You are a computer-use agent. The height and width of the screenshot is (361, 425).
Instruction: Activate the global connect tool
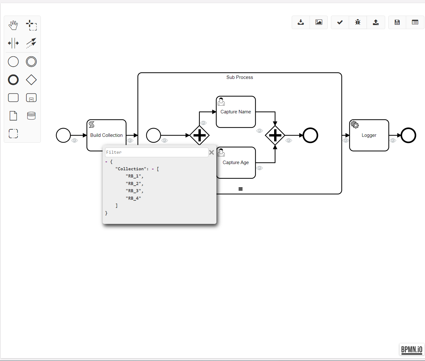click(x=31, y=43)
